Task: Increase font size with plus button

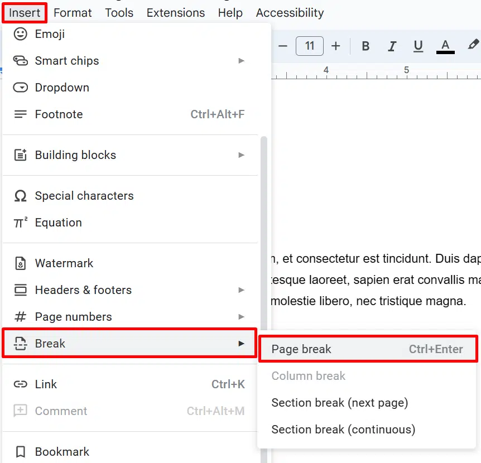Action: (336, 46)
